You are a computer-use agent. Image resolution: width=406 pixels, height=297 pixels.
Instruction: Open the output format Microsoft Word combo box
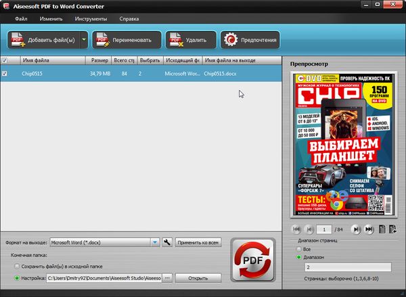(x=105, y=243)
